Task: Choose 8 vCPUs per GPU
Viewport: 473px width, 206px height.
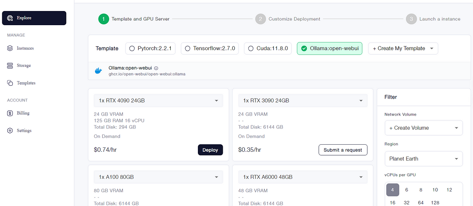Action: click(x=421, y=190)
